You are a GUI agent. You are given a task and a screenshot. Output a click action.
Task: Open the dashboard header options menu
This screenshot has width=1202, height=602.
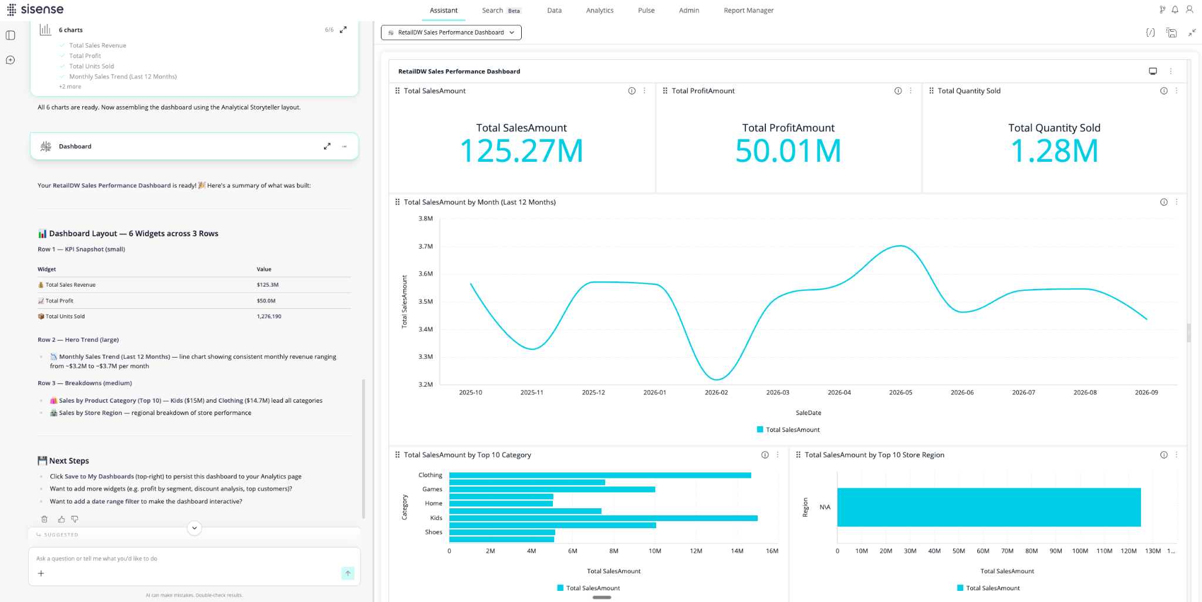[1171, 72]
